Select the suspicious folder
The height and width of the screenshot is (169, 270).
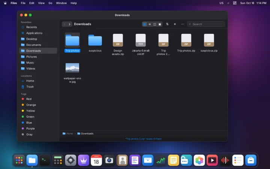click(95, 42)
